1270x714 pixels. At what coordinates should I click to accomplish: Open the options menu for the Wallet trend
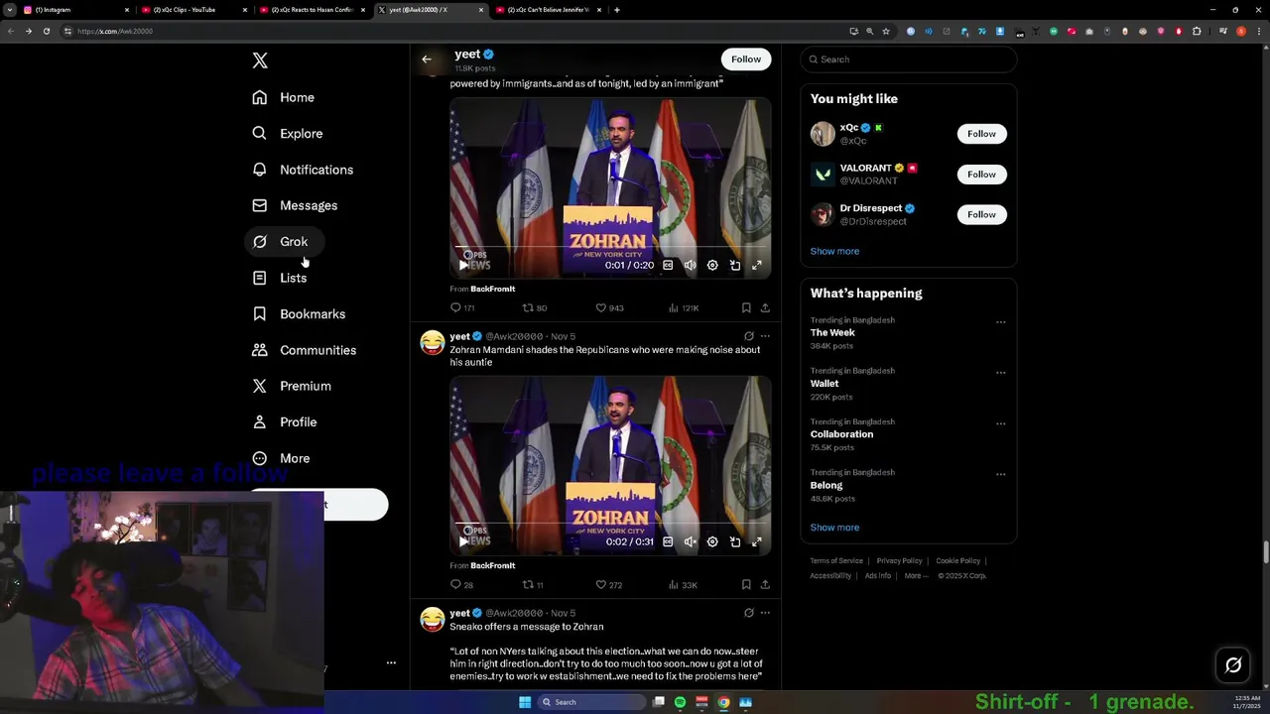pyautogui.click(x=1000, y=373)
